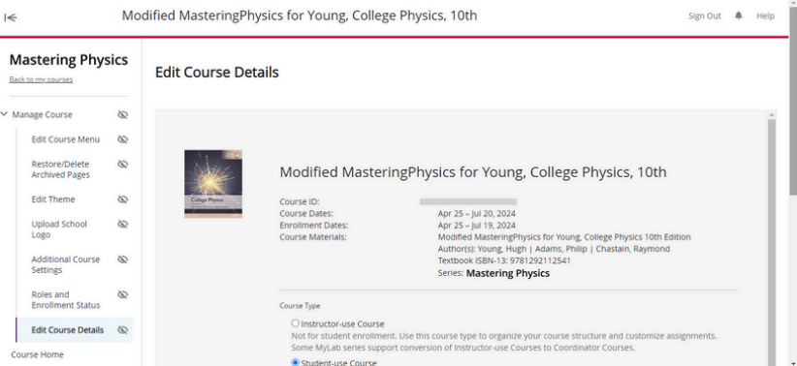
Task: Toggle eye icon for Roles and Enrollment Status
Action: click(x=122, y=294)
